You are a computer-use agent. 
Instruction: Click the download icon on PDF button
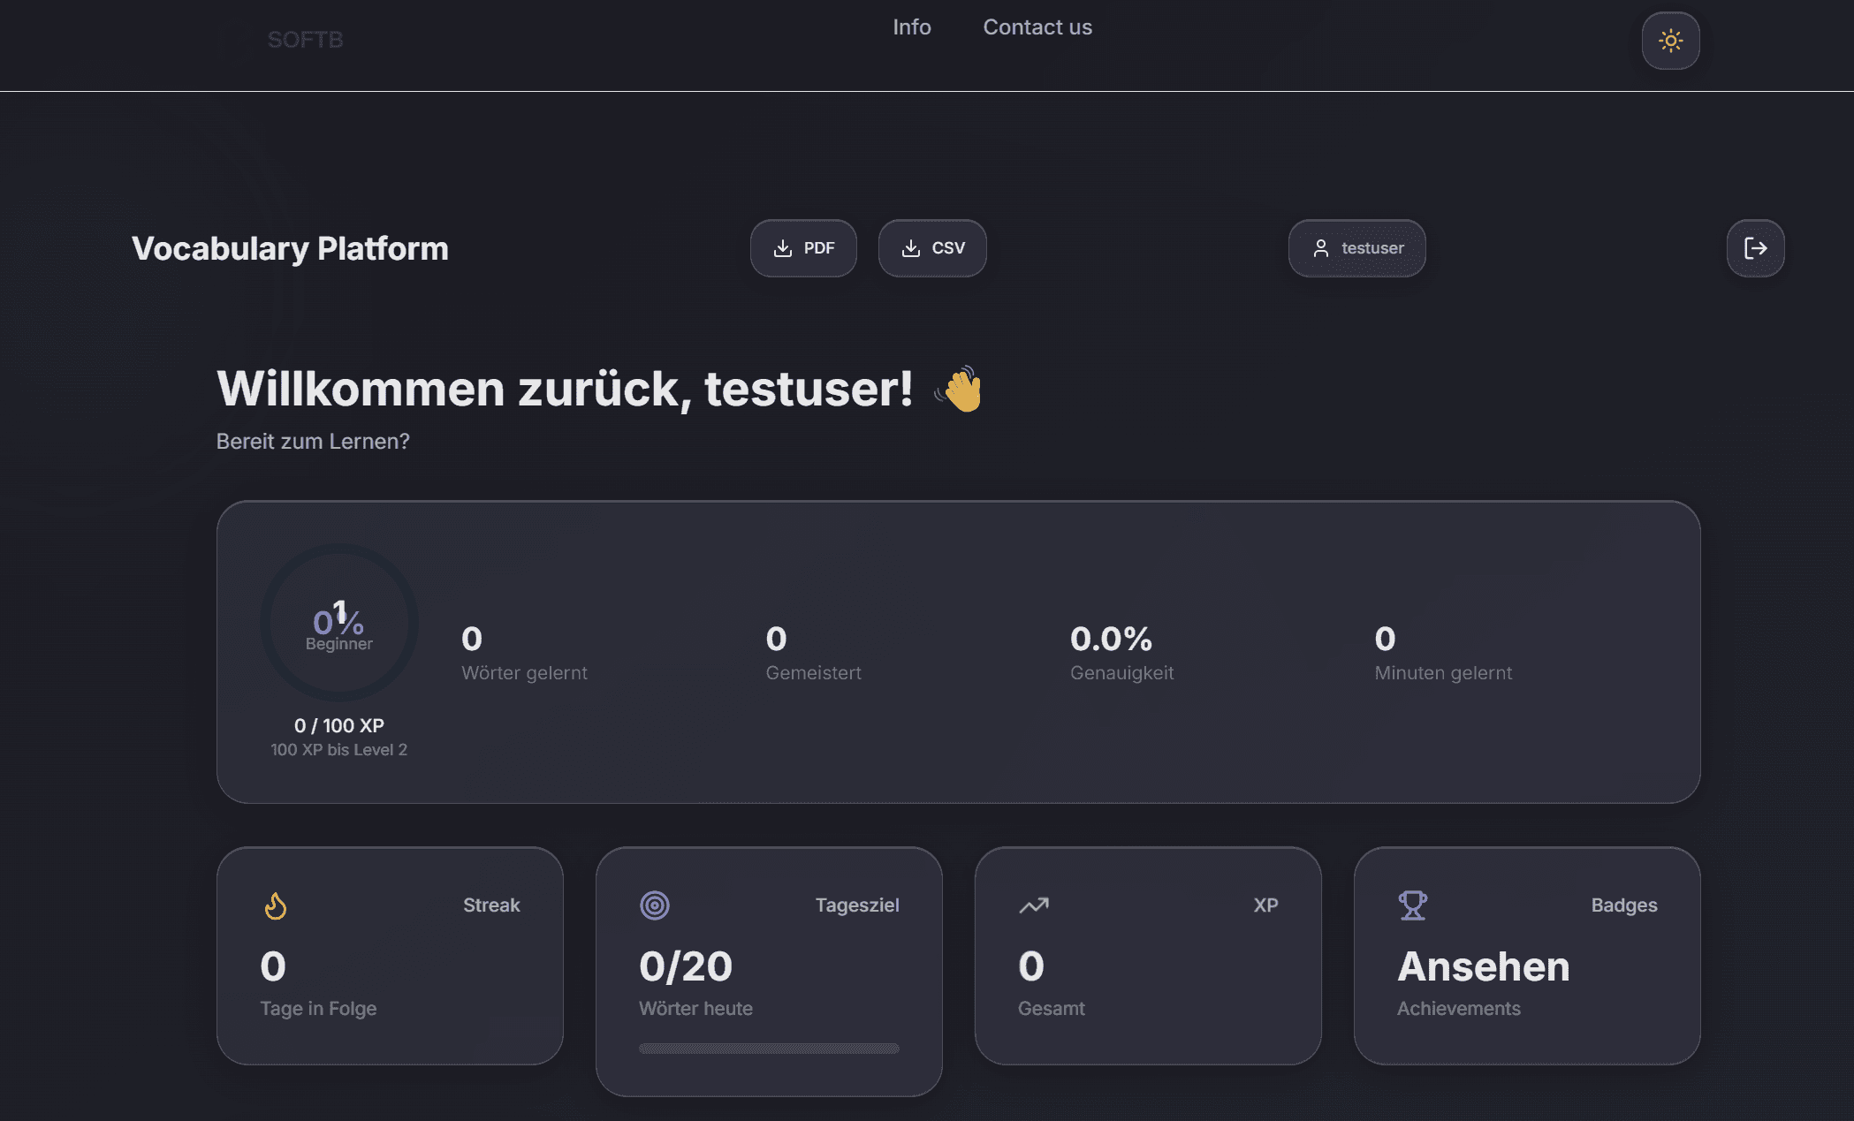pyautogui.click(x=782, y=248)
